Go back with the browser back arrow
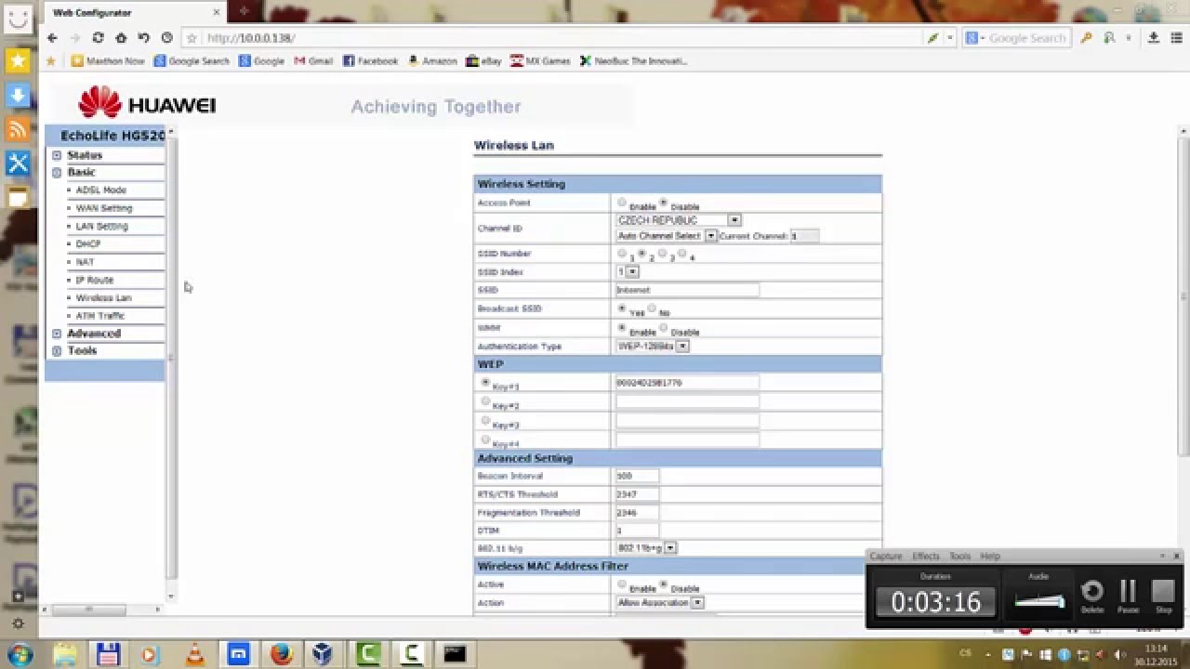Screen dimensions: 1190x669 [x=52, y=38]
